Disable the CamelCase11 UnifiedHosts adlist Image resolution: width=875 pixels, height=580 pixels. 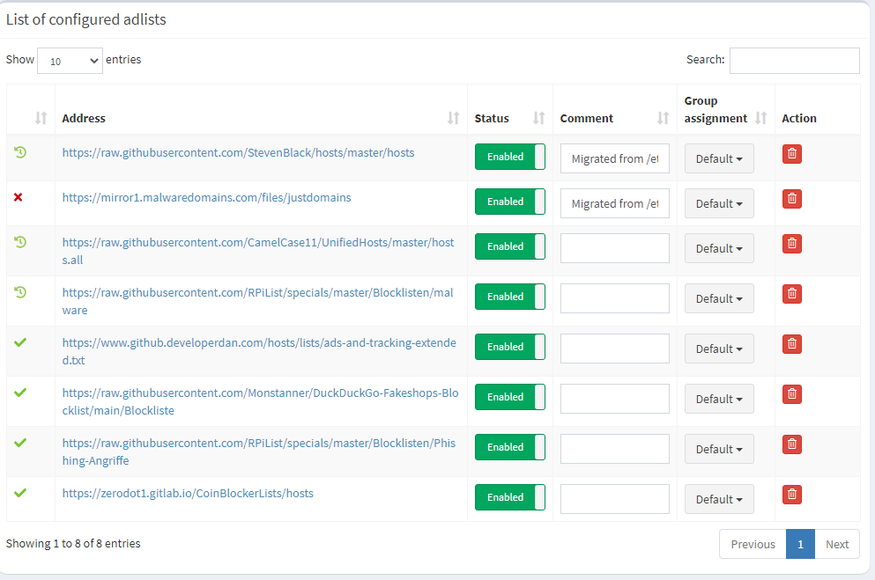[510, 246]
